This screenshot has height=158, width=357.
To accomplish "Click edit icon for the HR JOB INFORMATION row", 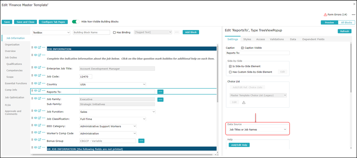I will click(x=39, y=148).
